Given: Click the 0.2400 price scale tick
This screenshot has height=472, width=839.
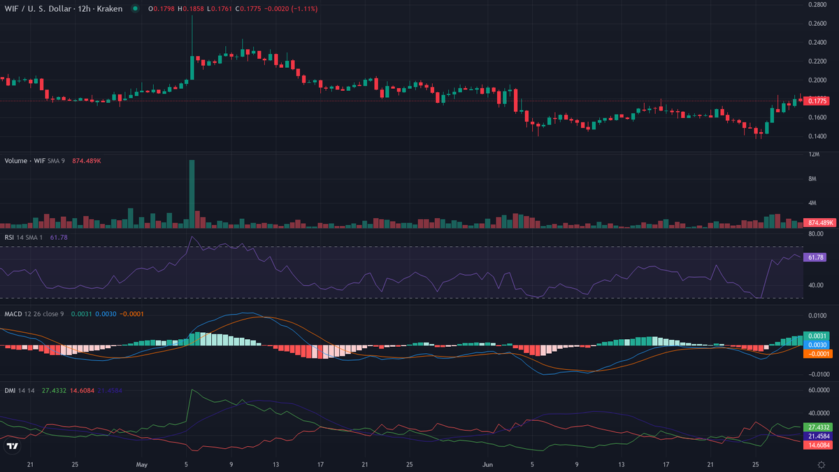Looking at the screenshot, I should tap(818, 43).
